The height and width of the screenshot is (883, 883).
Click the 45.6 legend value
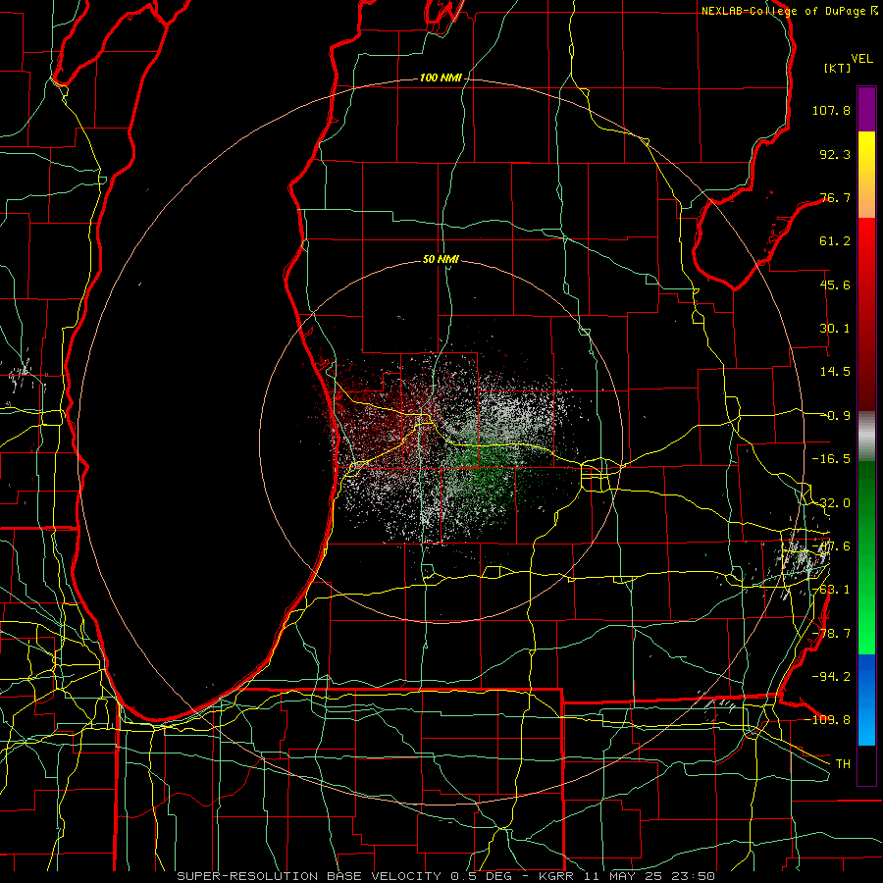click(835, 285)
